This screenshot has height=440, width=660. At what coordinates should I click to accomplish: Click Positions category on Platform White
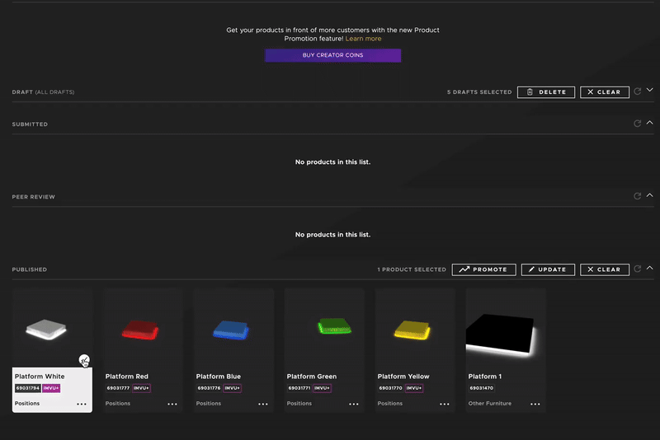[27, 404]
